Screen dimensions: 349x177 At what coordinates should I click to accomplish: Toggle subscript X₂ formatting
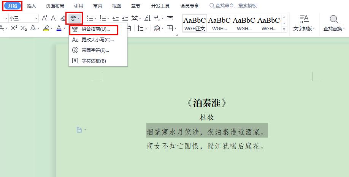coord(24,28)
